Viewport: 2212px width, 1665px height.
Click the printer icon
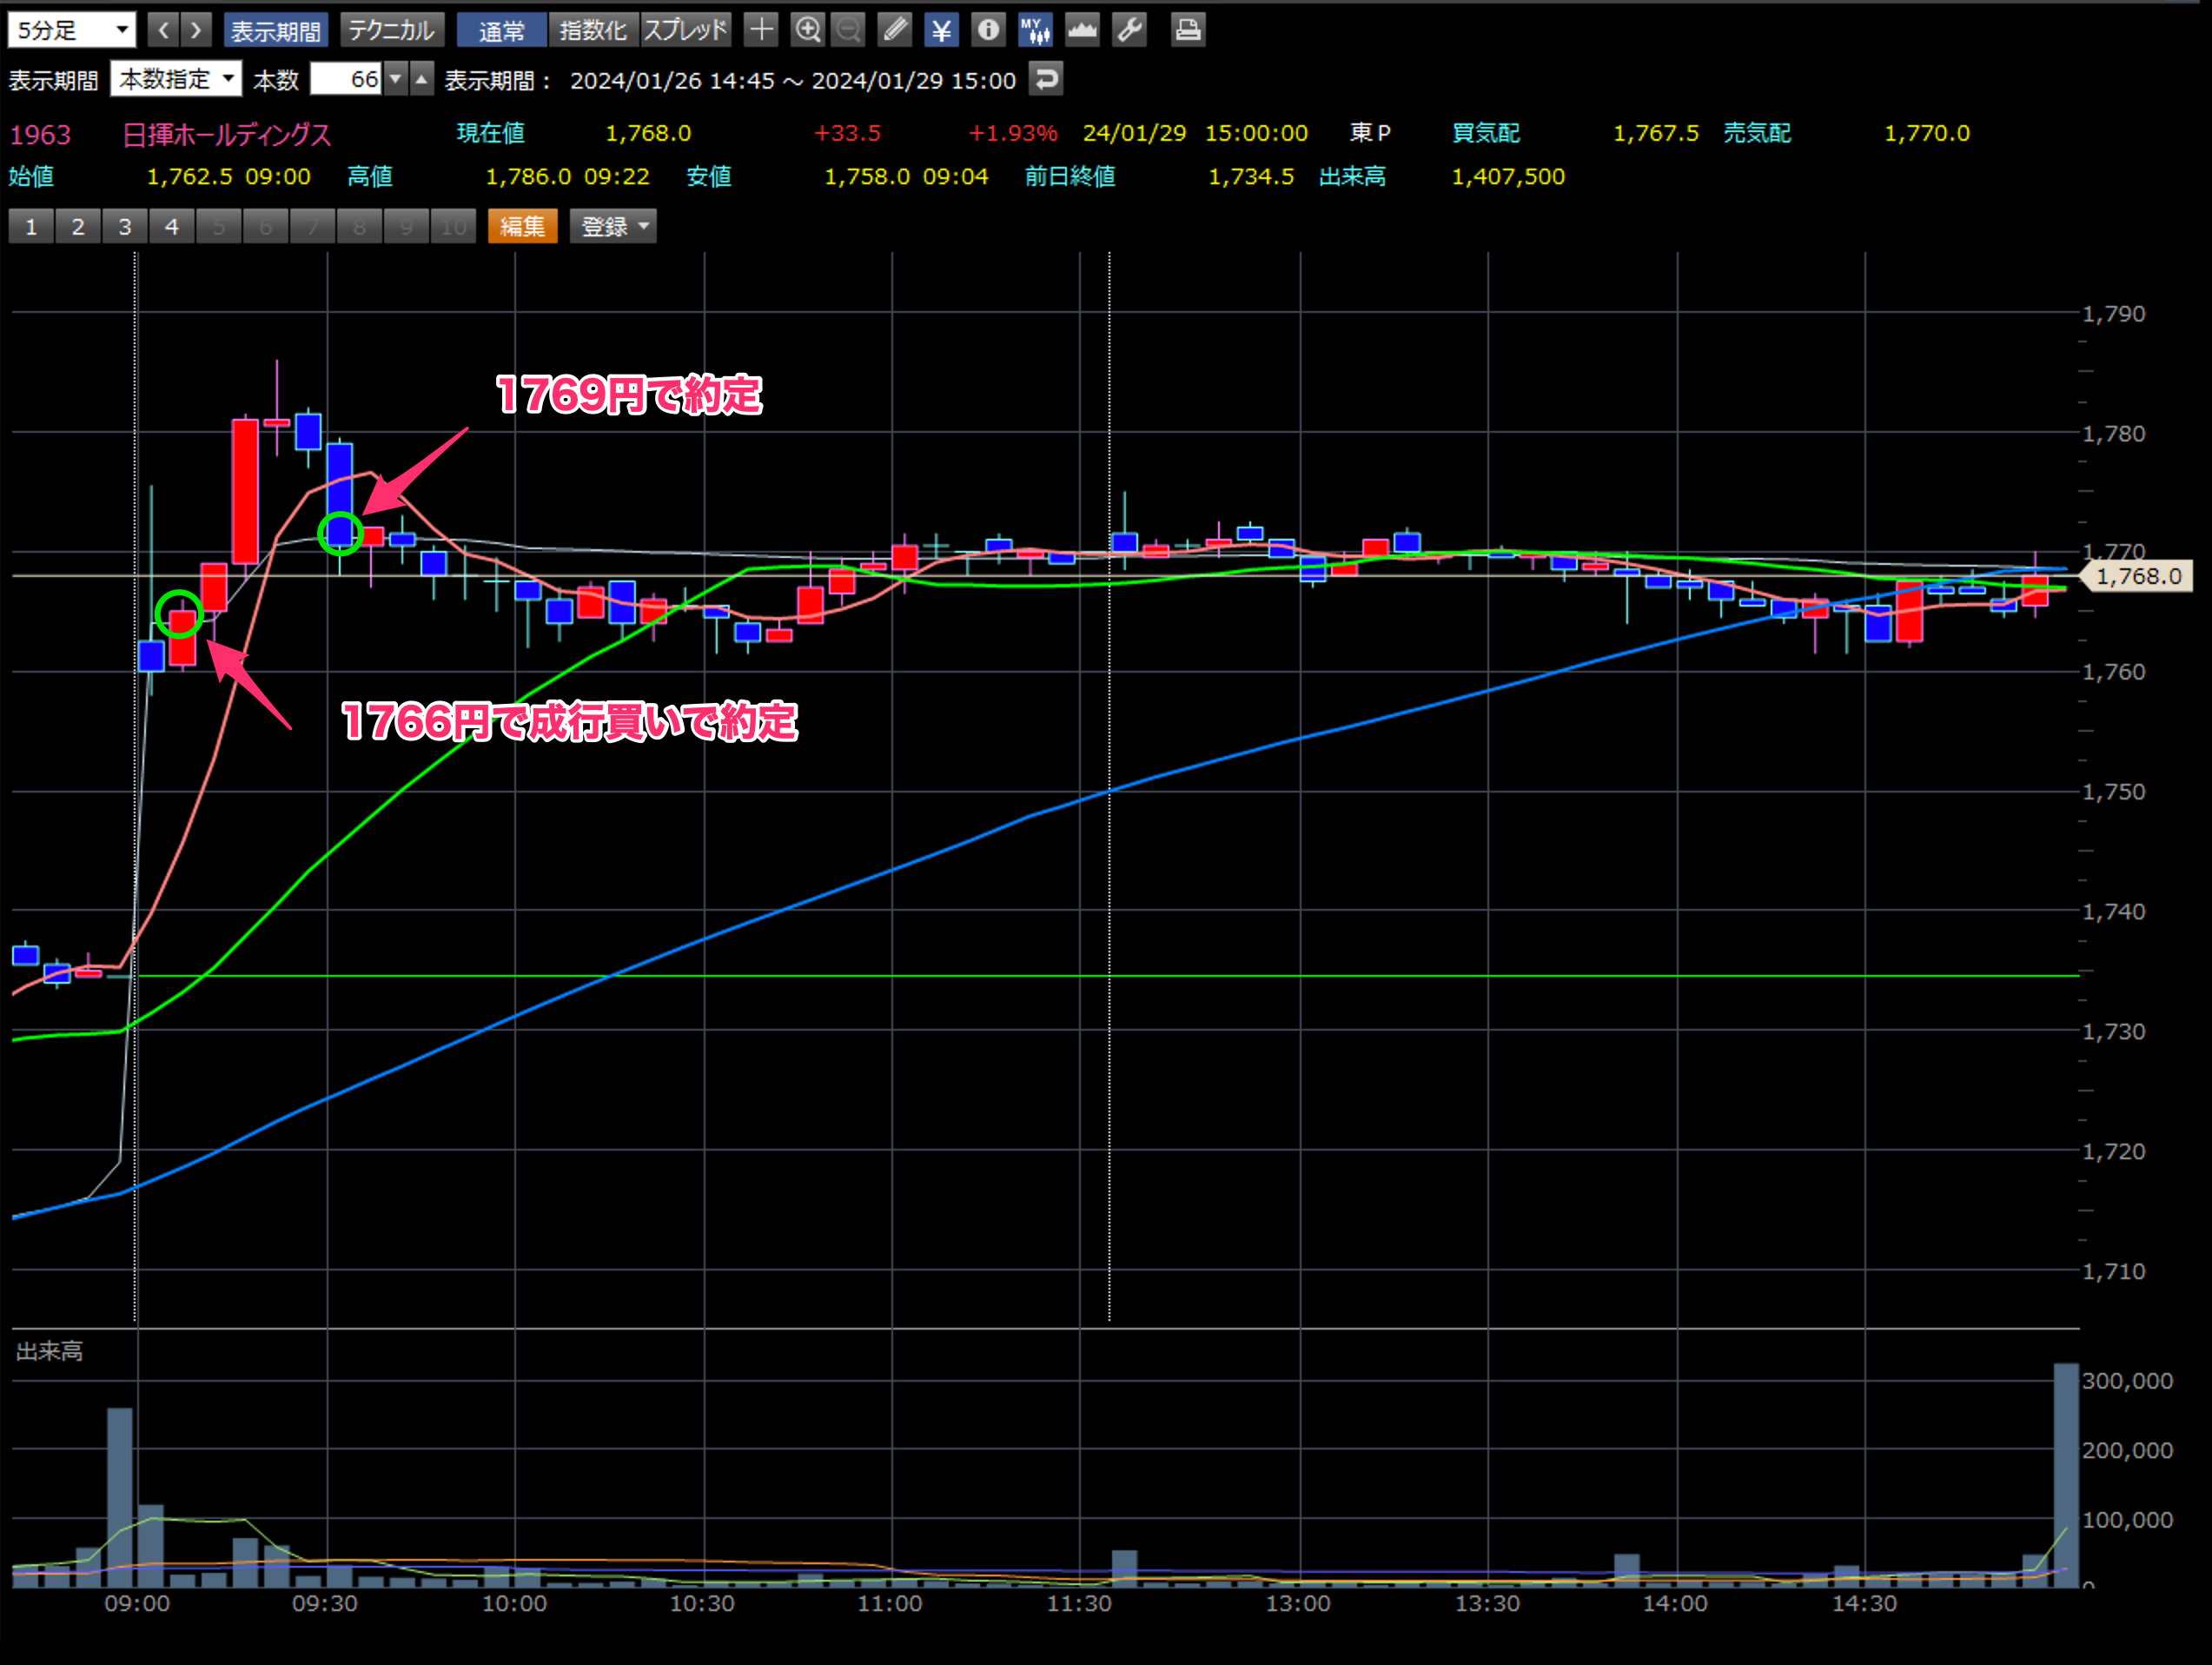tap(1188, 30)
